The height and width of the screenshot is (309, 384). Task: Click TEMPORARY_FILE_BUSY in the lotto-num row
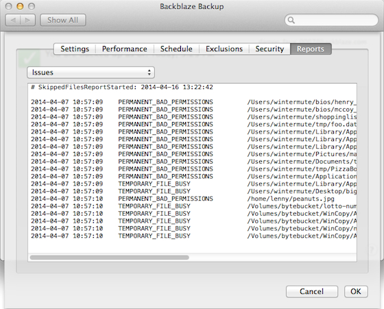(x=154, y=206)
